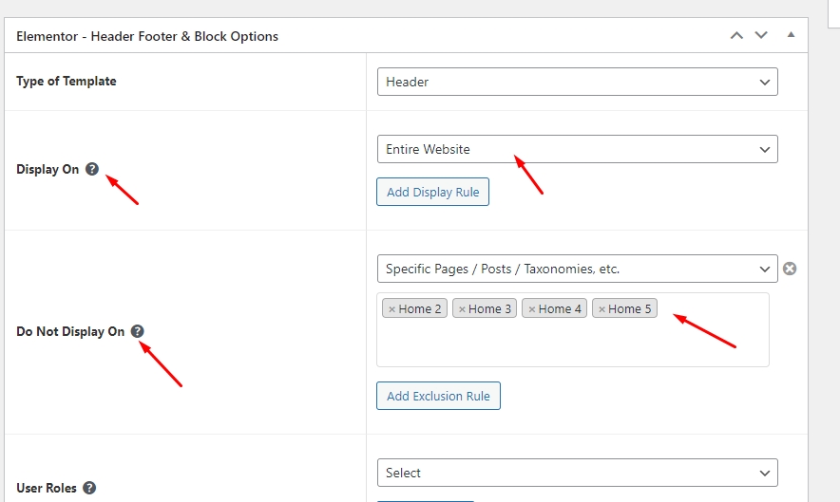
Task: Click the User Roles help icon
Action: coord(89,488)
